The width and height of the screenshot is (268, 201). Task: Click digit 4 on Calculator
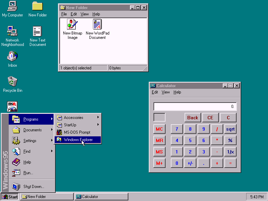[x=177, y=140]
